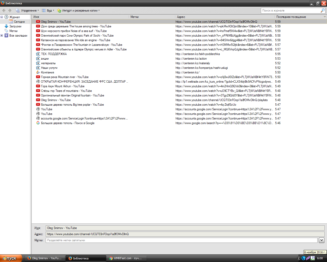Select the Горная река Mountain river entry
327x262 pixels.
[x=179, y=77]
